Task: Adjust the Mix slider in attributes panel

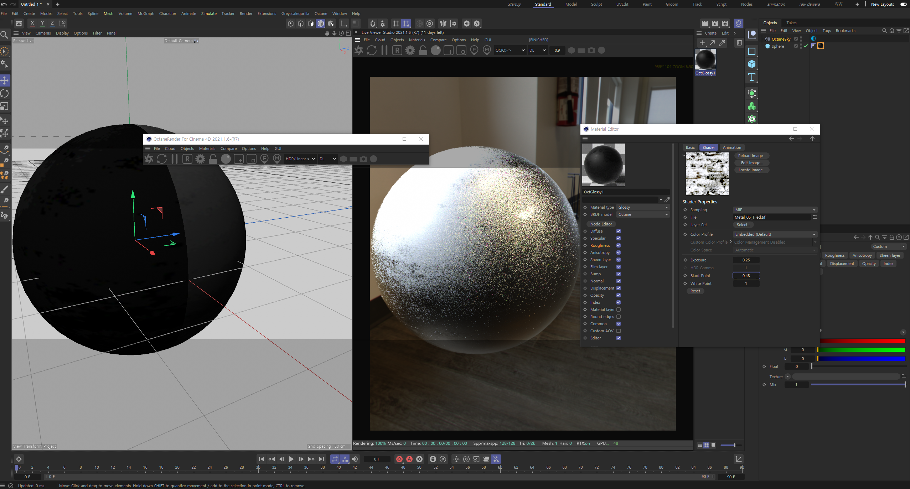Action: [x=858, y=385]
